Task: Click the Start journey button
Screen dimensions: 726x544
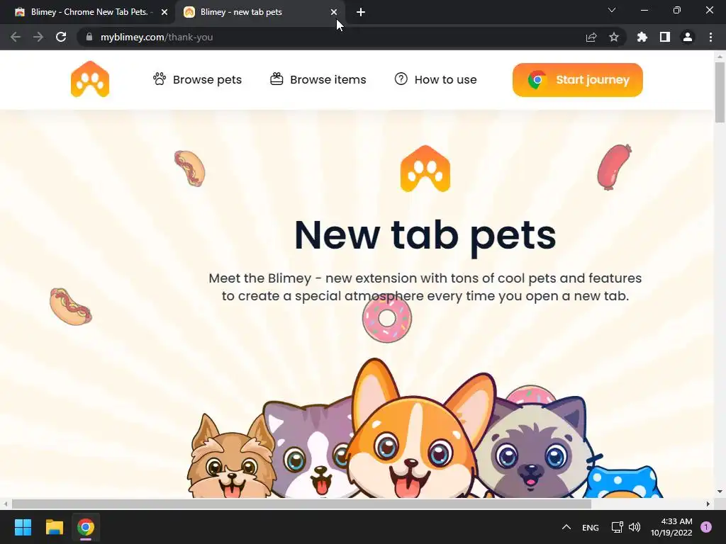Action: [577, 80]
